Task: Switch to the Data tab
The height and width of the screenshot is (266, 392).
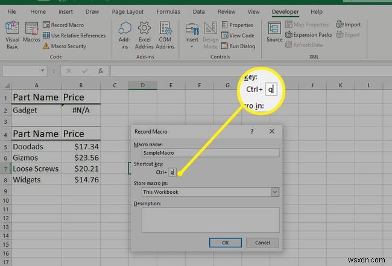Action: (x=198, y=11)
